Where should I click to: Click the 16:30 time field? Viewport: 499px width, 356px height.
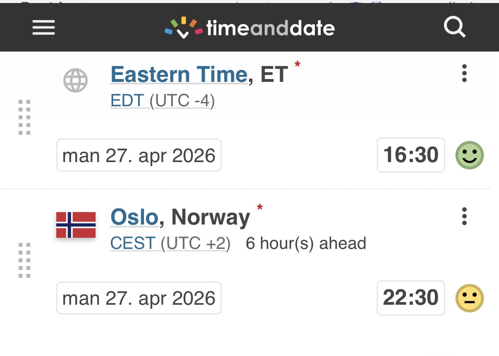click(x=410, y=155)
